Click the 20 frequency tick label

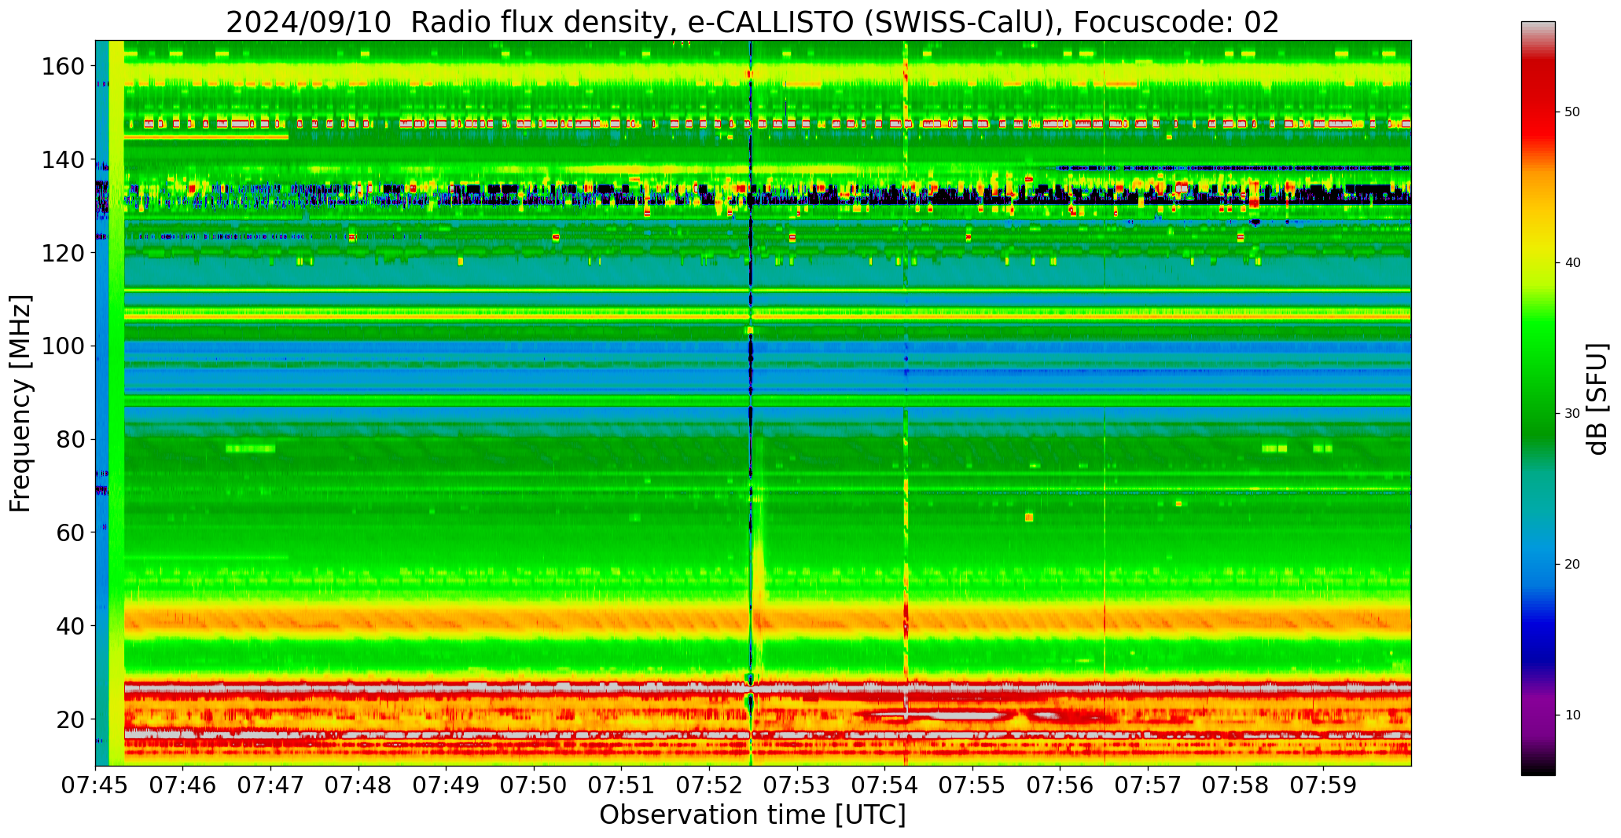[70, 719]
